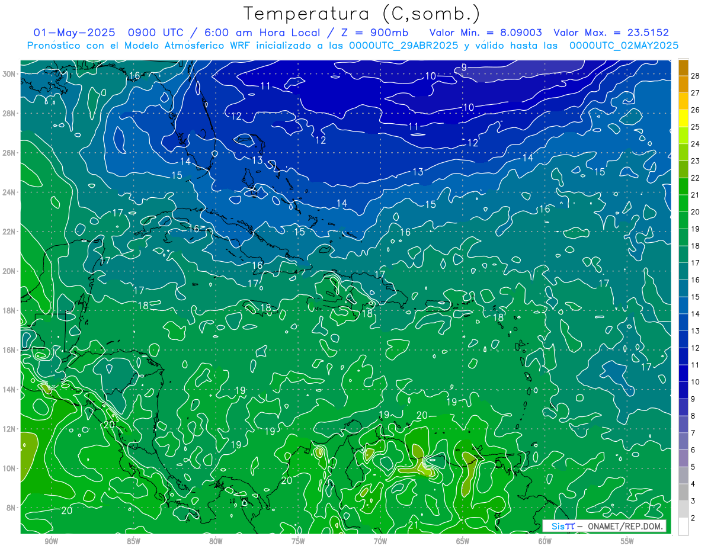Click the "16N" latitude axis label
Screen dimensions: 711x549
(x=10, y=350)
